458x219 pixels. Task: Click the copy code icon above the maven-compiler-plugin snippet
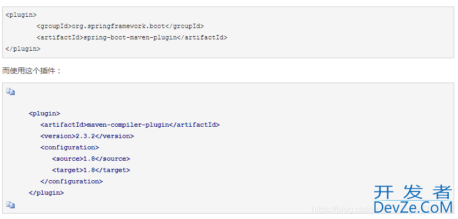pyautogui.click(x=10, y=92)
